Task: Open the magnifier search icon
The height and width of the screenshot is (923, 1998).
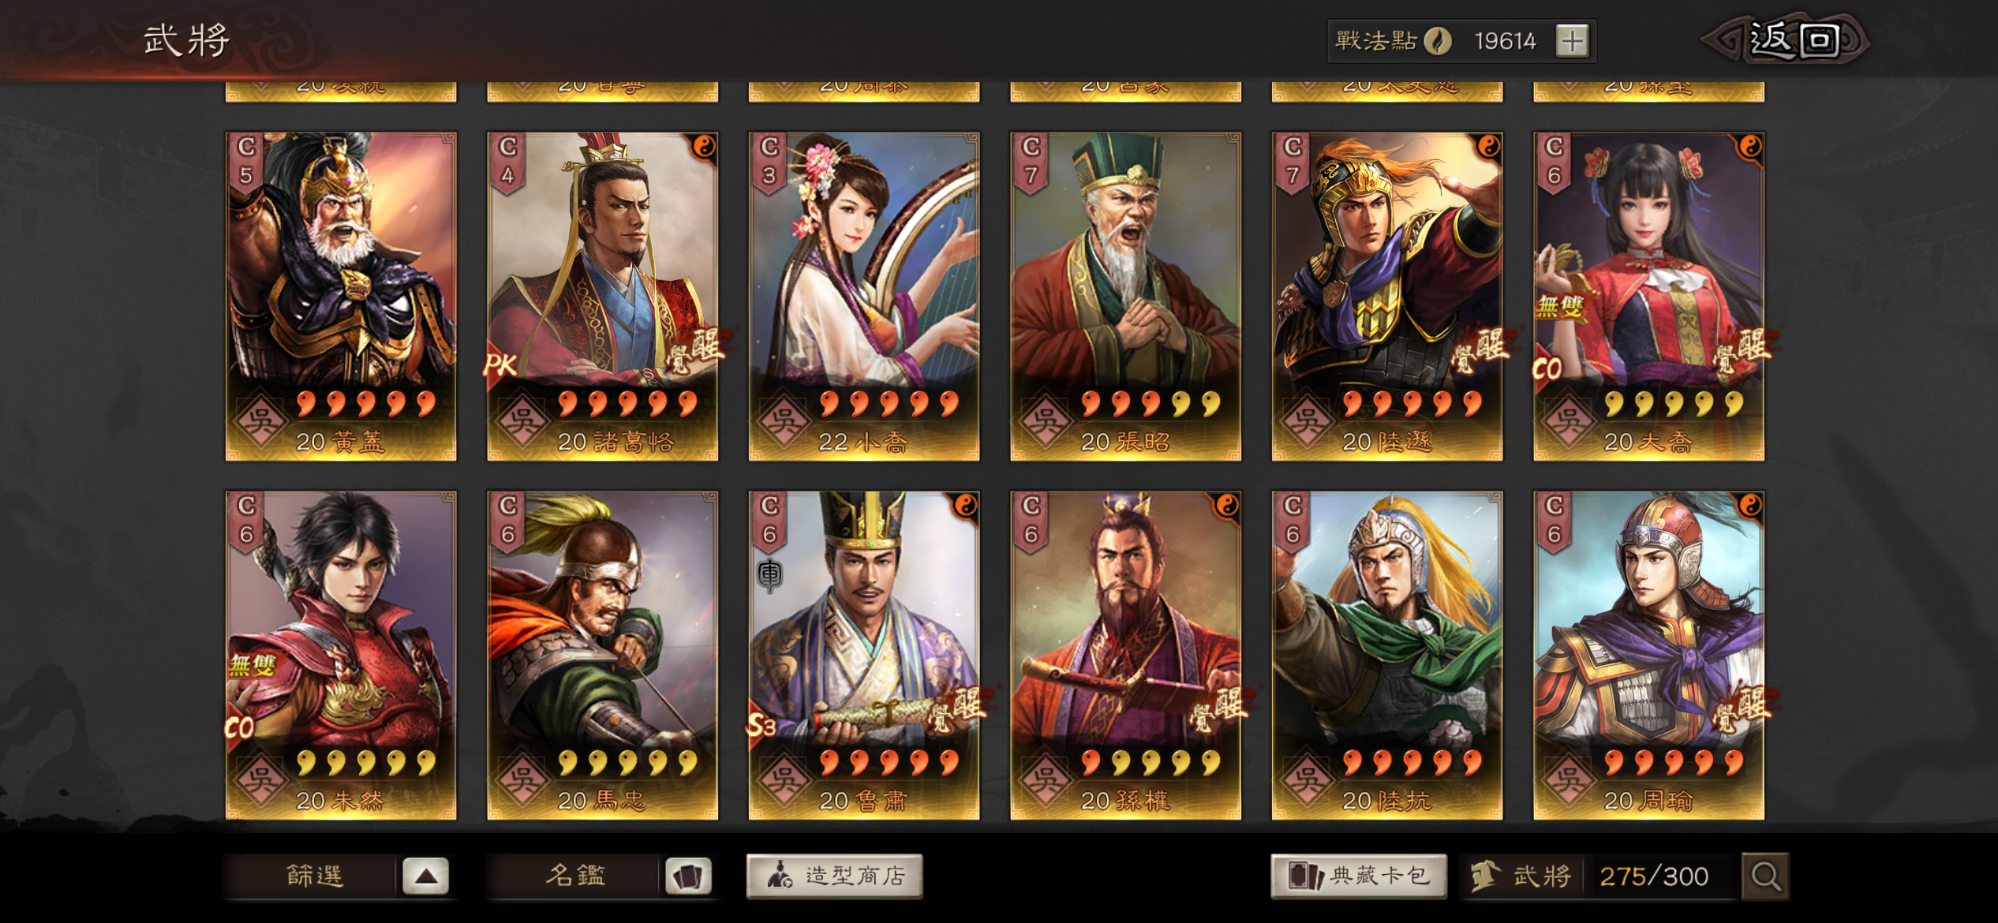Action: click(x=1765, y=876)
